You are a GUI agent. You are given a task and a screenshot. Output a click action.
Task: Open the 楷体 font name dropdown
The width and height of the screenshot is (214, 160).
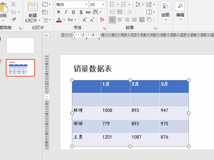pyautogui.click(x=86, y=4)
